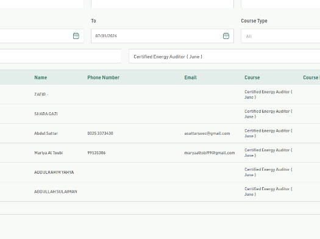Open the Course Type dropdown showing All

(280, 36)
